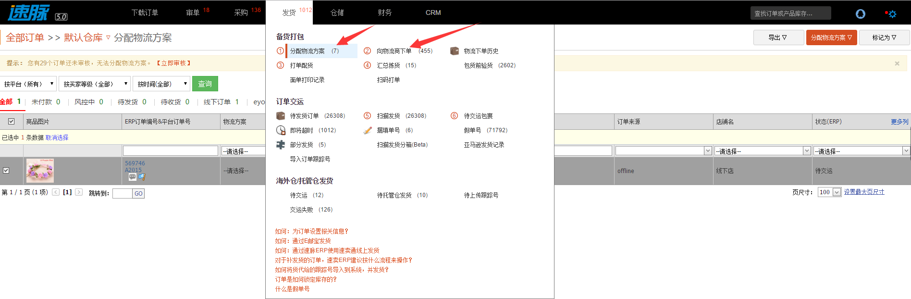Go to next page arrow
The image size is (911, 299).
pos(79,192)
